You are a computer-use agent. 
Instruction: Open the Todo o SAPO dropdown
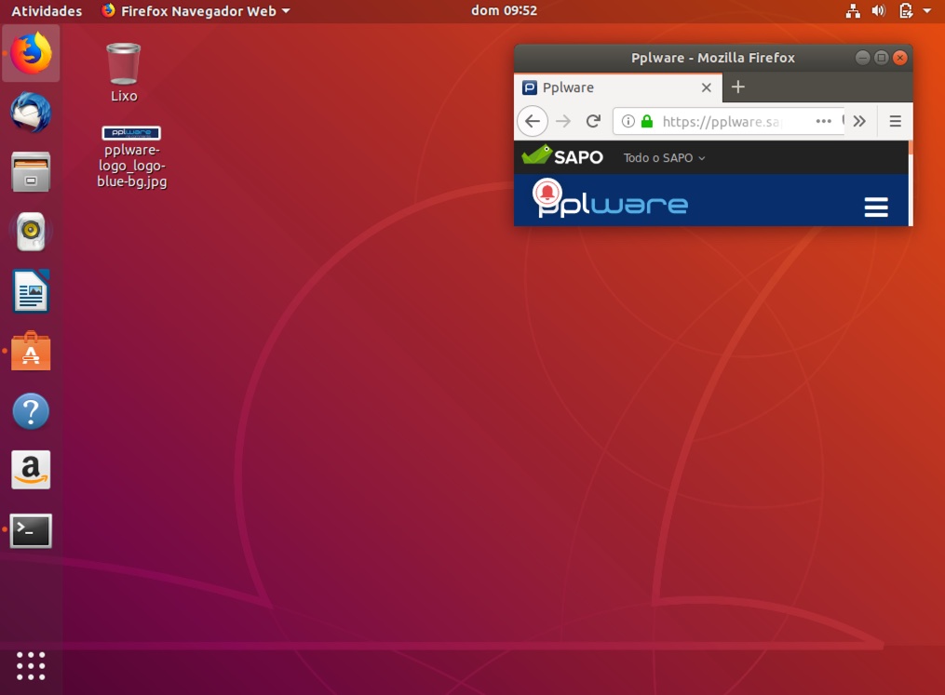tap(663, 157)
